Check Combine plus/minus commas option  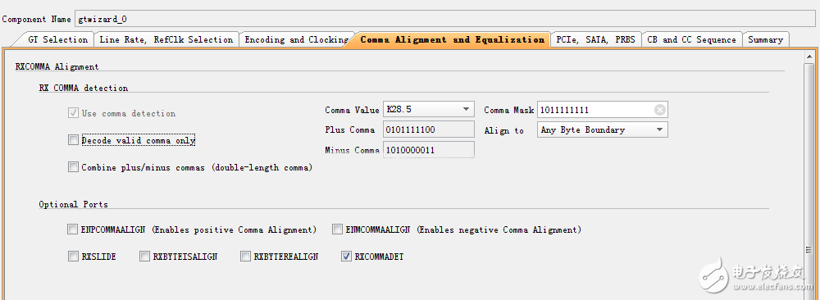click(x=73, y=167)
